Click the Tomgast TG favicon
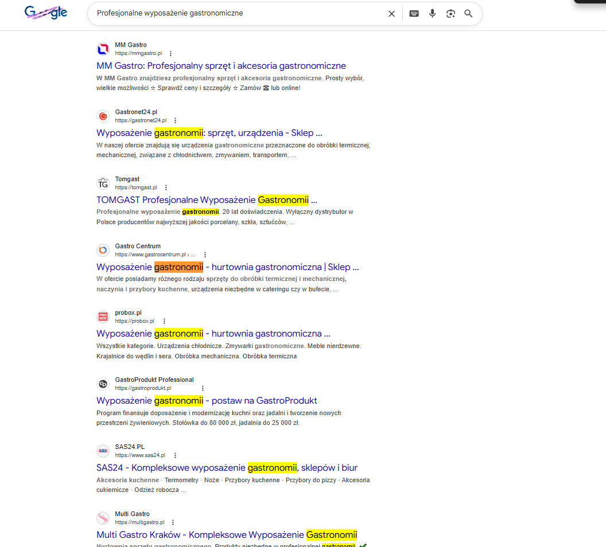Viewport: 606px width, 547px height. click(103, 183)
